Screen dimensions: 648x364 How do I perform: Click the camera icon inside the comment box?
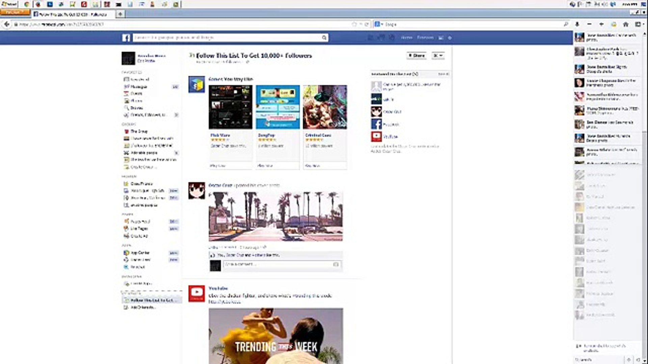(x=336, y=265)
